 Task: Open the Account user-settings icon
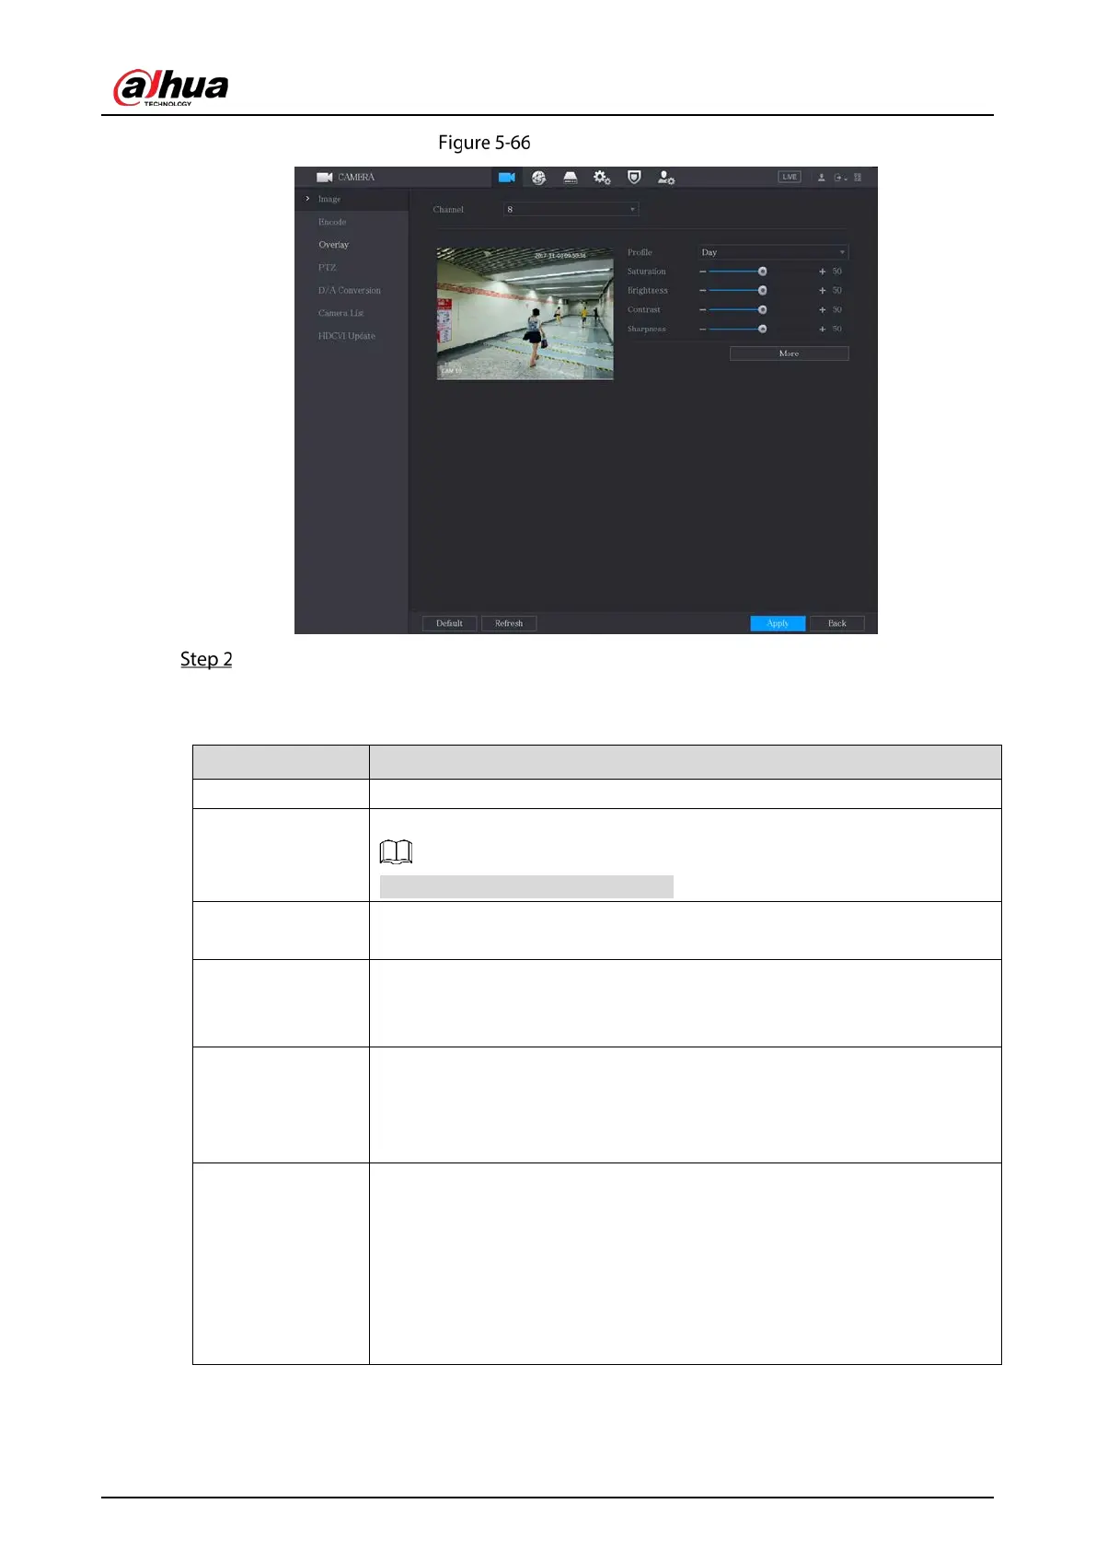[666, 178]
